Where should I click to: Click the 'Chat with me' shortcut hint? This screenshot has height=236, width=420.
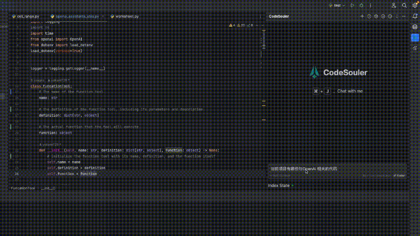[x=338, y=91]
